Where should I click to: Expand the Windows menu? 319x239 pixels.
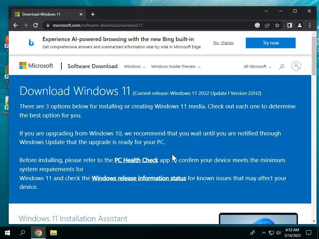135,67
